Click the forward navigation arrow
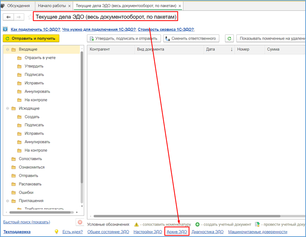The height and width of the screenshot is (237, 306). tap(19, 17)
